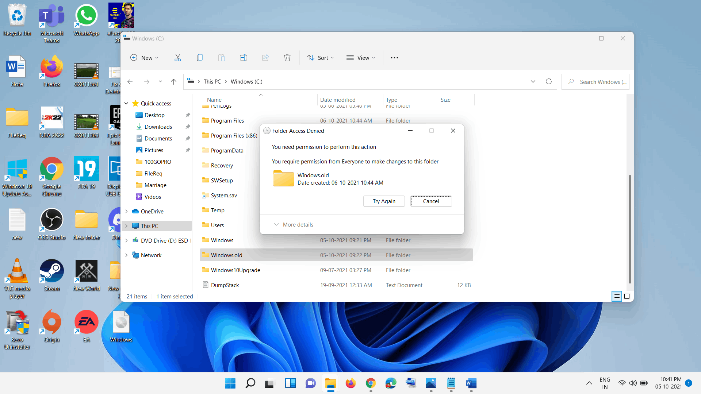Go up one folder level arrow
This screenshot has width=701, height=394.
173,82
